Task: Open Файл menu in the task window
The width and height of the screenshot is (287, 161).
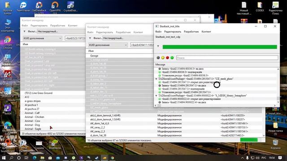Action: 158,32
